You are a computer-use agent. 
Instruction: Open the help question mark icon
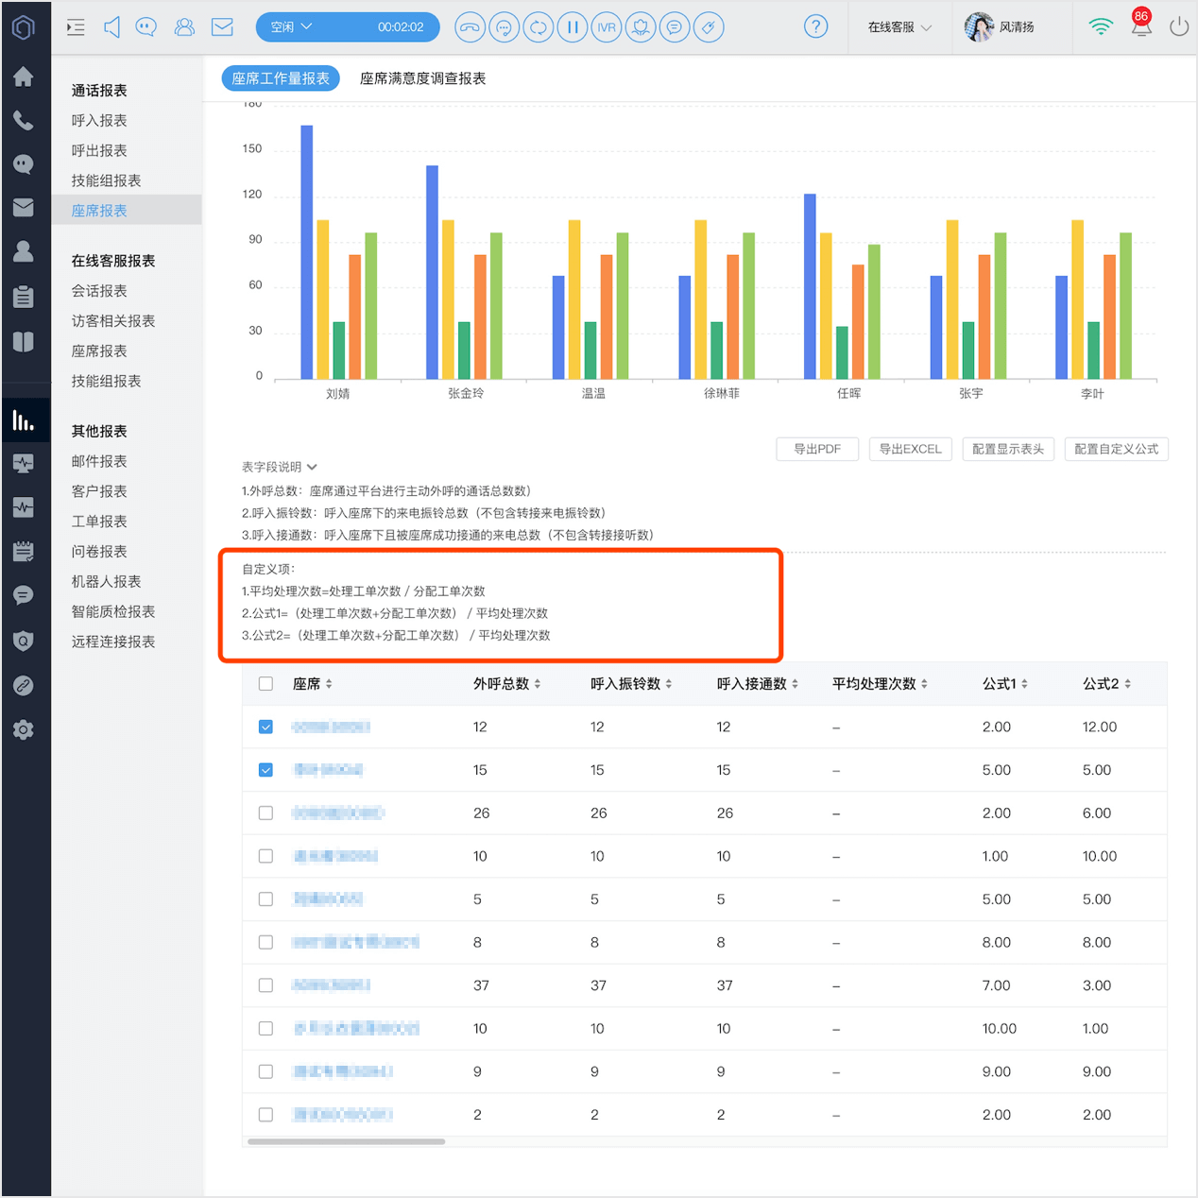tap(815, 26)
